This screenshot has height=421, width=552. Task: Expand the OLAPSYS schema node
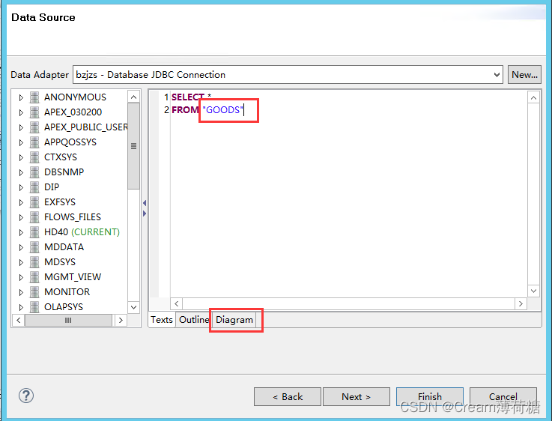click(21, 307)
